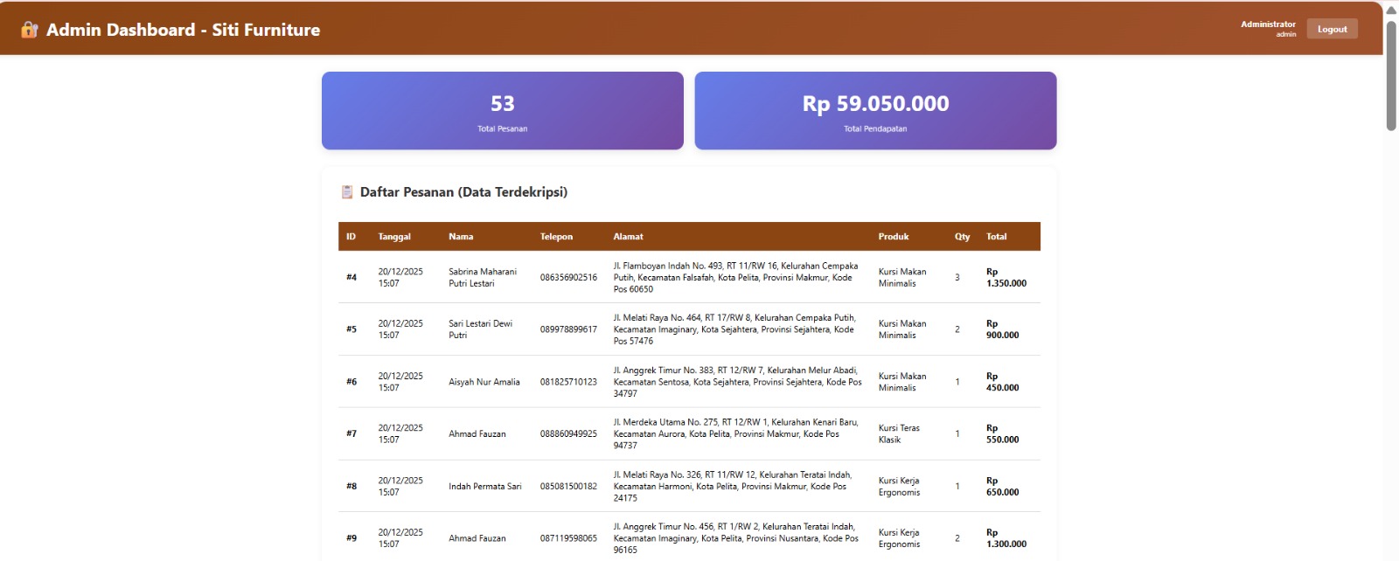Click total Rp 450.000
Image resolution: width=1399 pixels, height=561 pixels.
(1002, 382)
